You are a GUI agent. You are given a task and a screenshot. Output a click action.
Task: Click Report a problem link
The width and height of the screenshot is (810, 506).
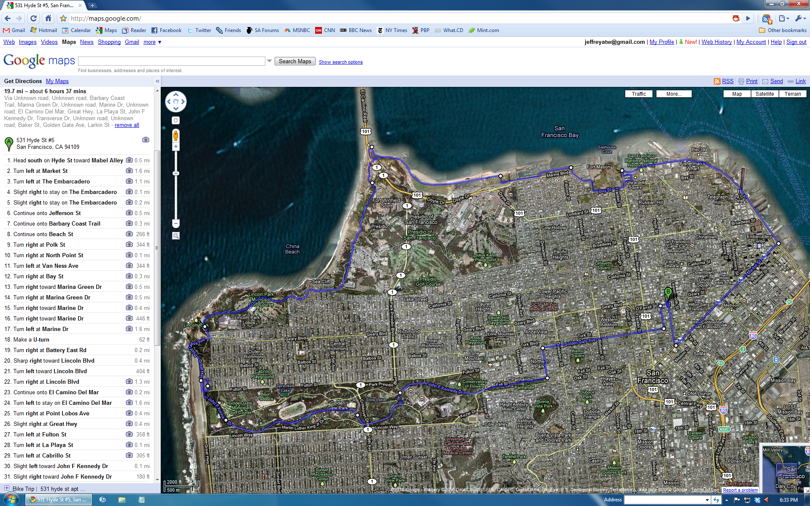740,490
